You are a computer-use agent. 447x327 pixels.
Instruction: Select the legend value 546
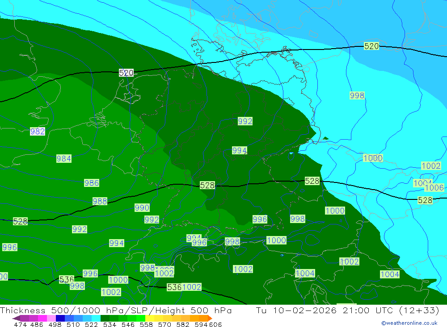click(128, 324)
